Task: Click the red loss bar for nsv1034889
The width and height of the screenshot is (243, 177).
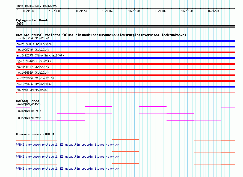Action: 126,75
